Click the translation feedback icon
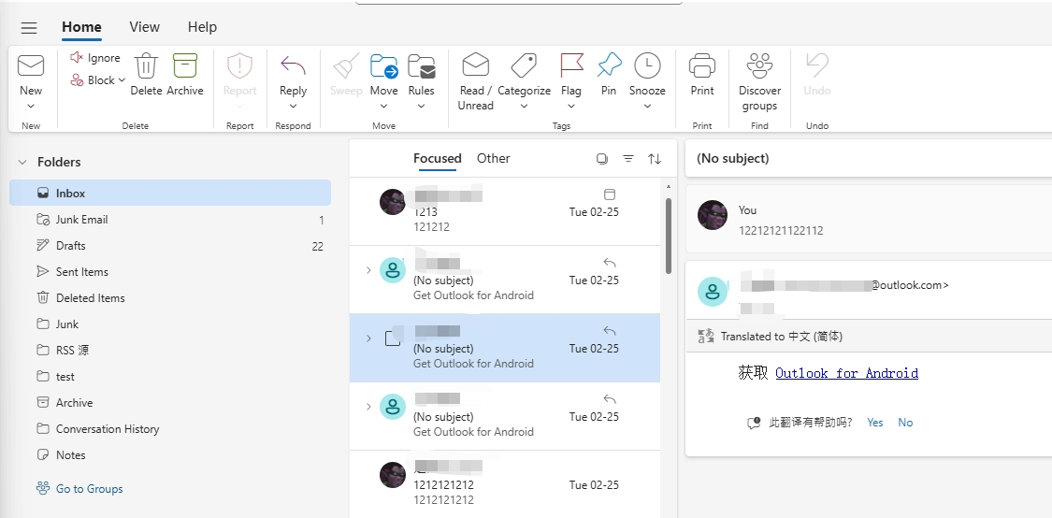The image size is (1052, 518). coord(754,423)
